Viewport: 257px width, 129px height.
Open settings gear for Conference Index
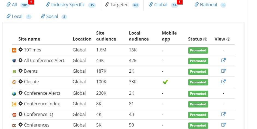20,103
